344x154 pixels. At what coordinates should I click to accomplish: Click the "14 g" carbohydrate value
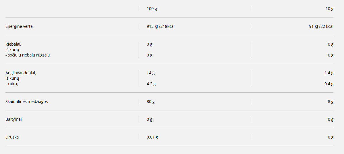pos(150,73)
